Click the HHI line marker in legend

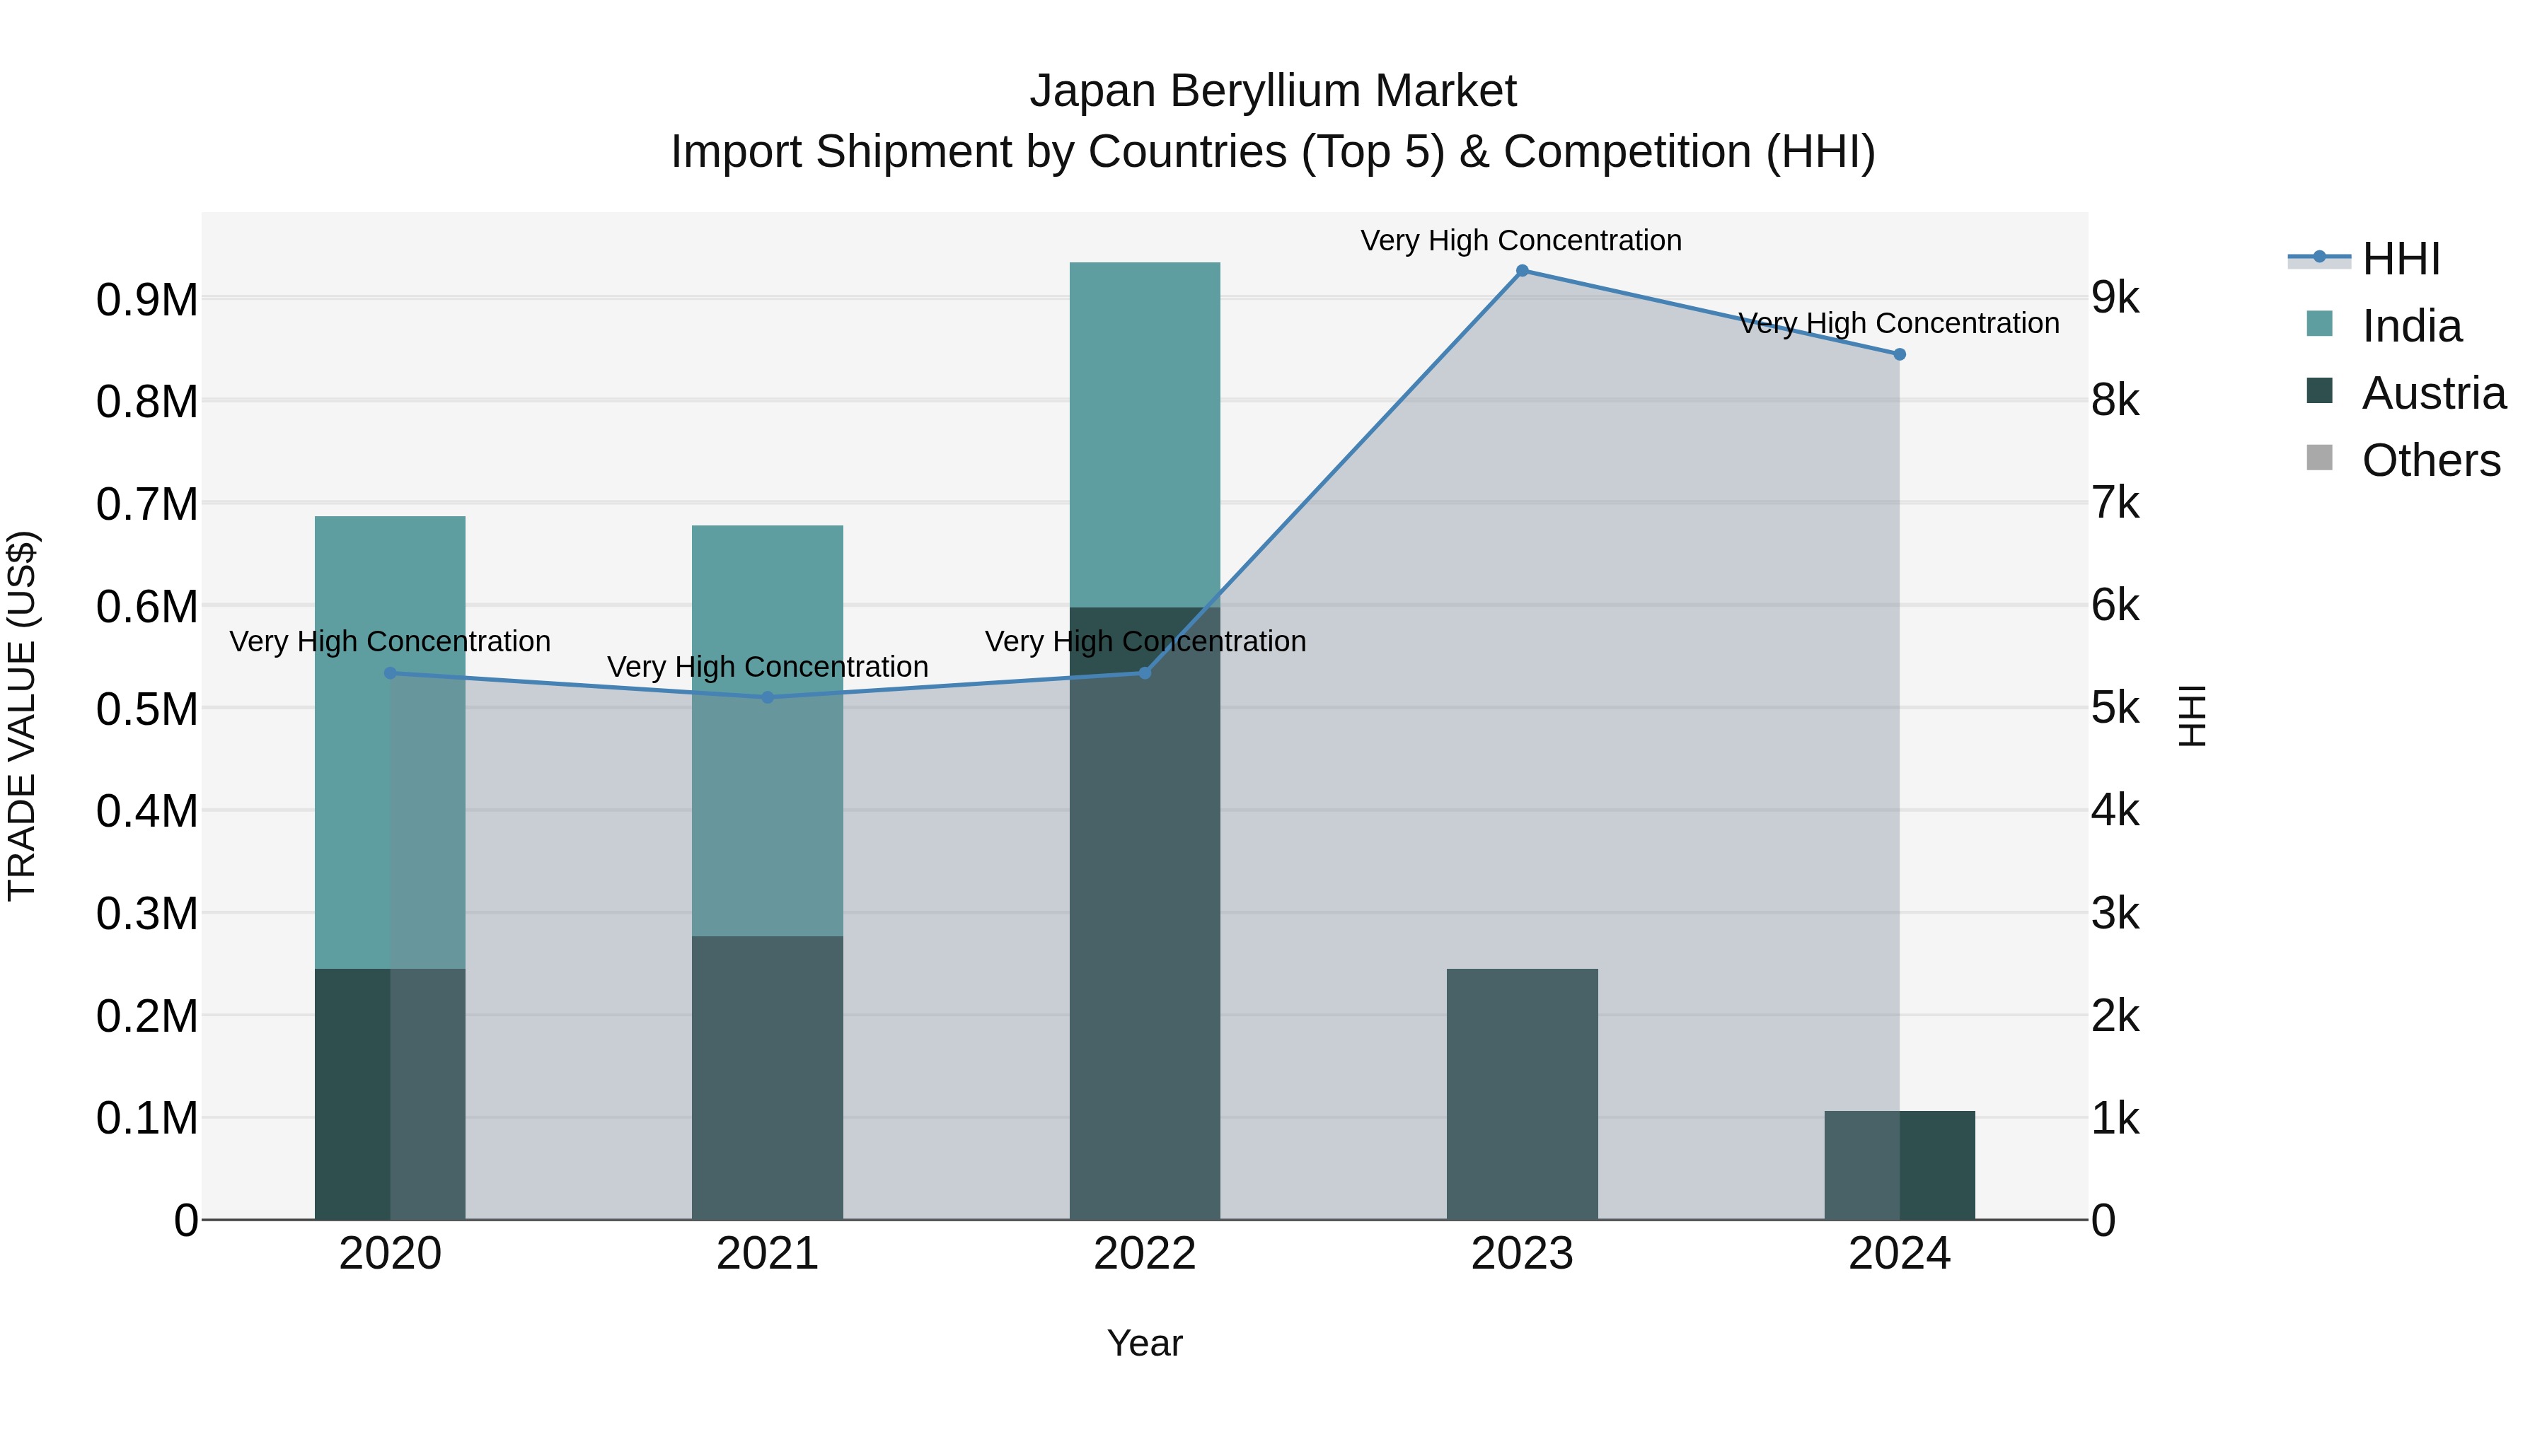click(x=2318, y=257)
